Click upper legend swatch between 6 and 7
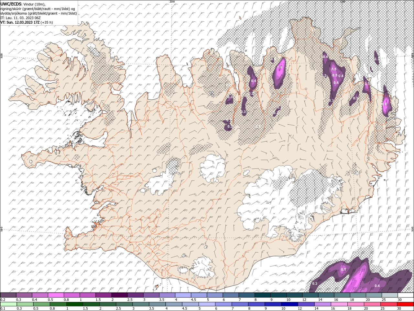 tap(230, 295)
